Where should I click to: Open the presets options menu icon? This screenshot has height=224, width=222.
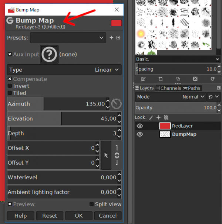(x=118, y=38)
